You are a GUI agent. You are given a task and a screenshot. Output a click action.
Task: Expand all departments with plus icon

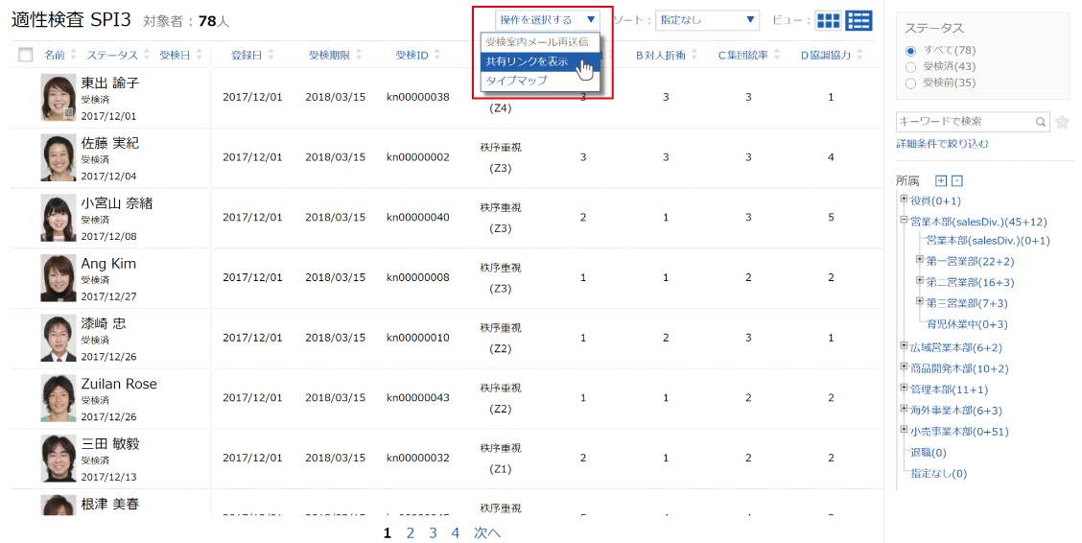coord(941,180)
